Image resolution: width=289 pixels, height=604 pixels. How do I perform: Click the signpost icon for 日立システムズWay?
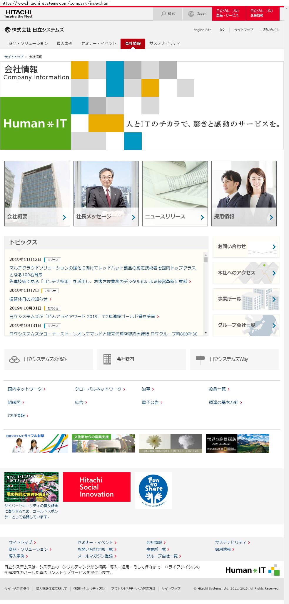coord(200,359)
